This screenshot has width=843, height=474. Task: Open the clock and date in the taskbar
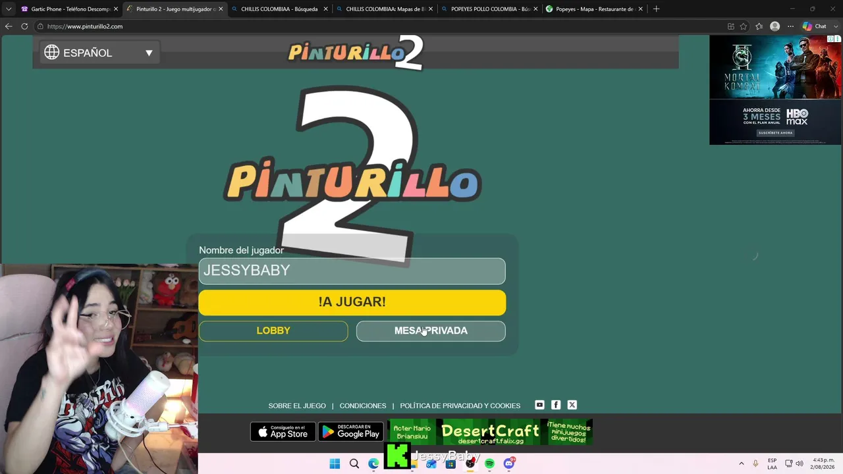[823, 463]
